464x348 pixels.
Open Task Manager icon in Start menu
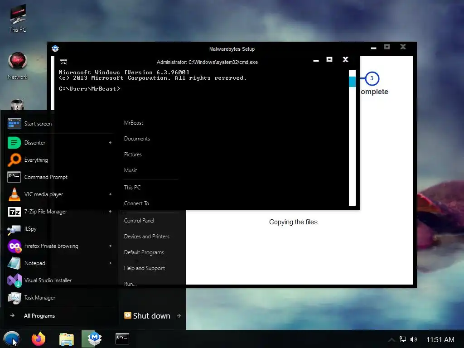point(14,298)
